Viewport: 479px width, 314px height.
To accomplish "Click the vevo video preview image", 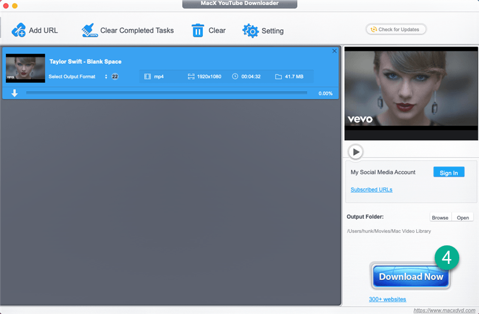I will (x=411, y=93).
